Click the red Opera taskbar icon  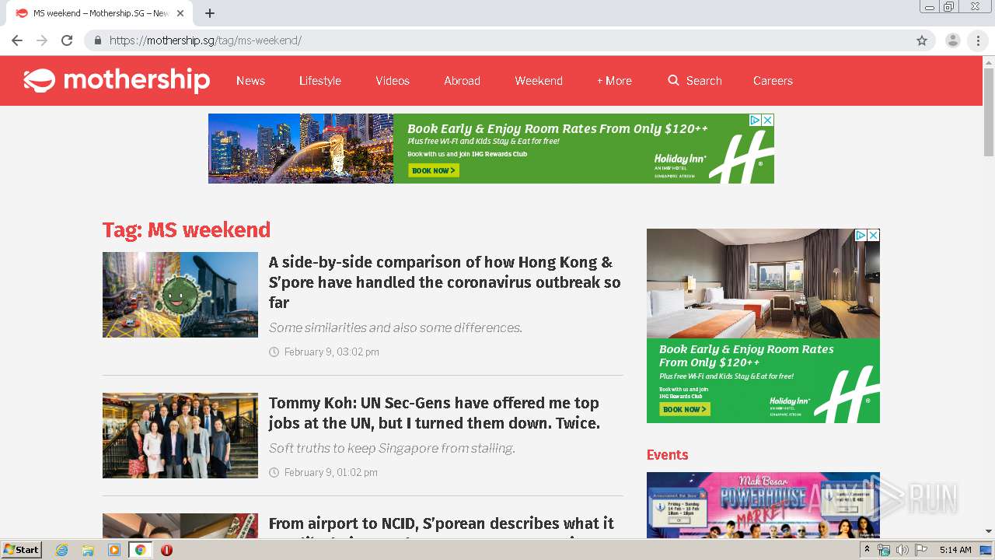tap(166, 550)
